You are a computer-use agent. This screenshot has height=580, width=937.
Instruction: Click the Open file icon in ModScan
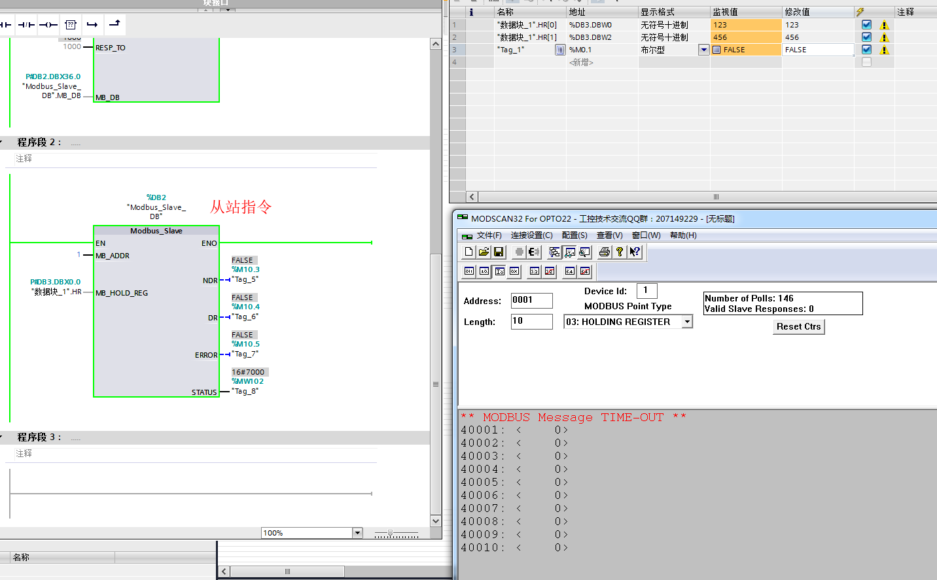(484, 252)
